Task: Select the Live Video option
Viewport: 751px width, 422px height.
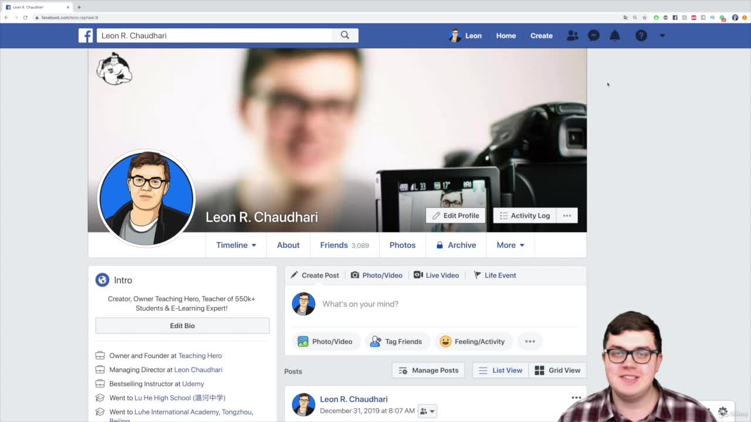Action: [436, 275]
